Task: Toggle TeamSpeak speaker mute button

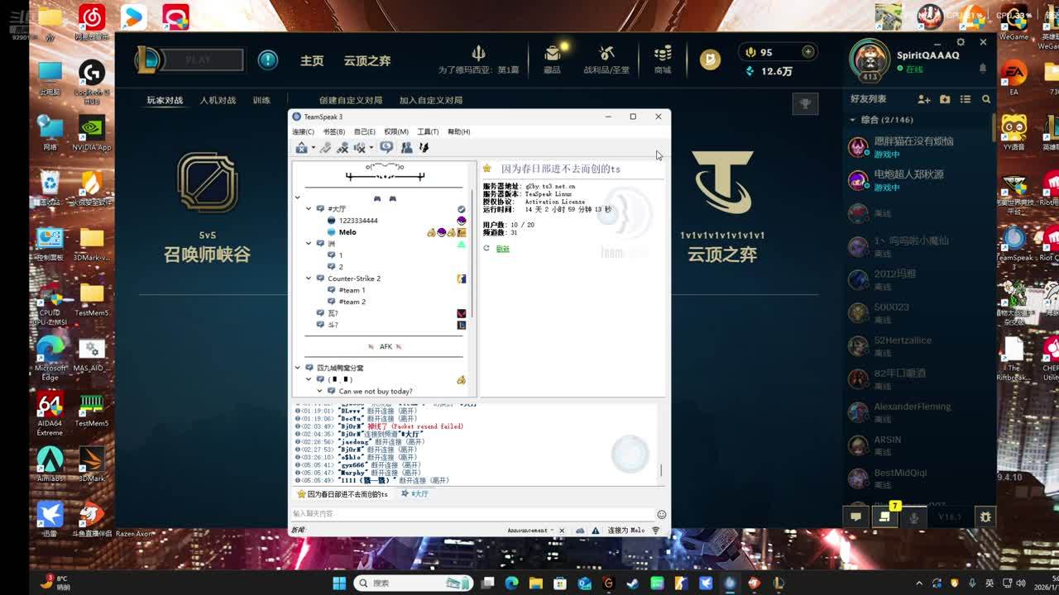Action: point(360,148)
